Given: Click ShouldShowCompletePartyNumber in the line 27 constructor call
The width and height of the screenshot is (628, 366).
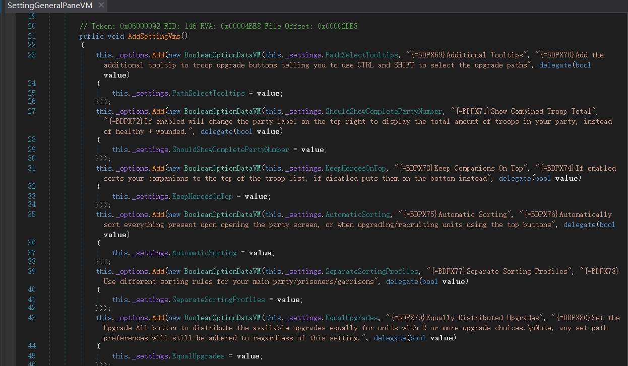Looking at the screenshot, I should (x=384, y=111).
